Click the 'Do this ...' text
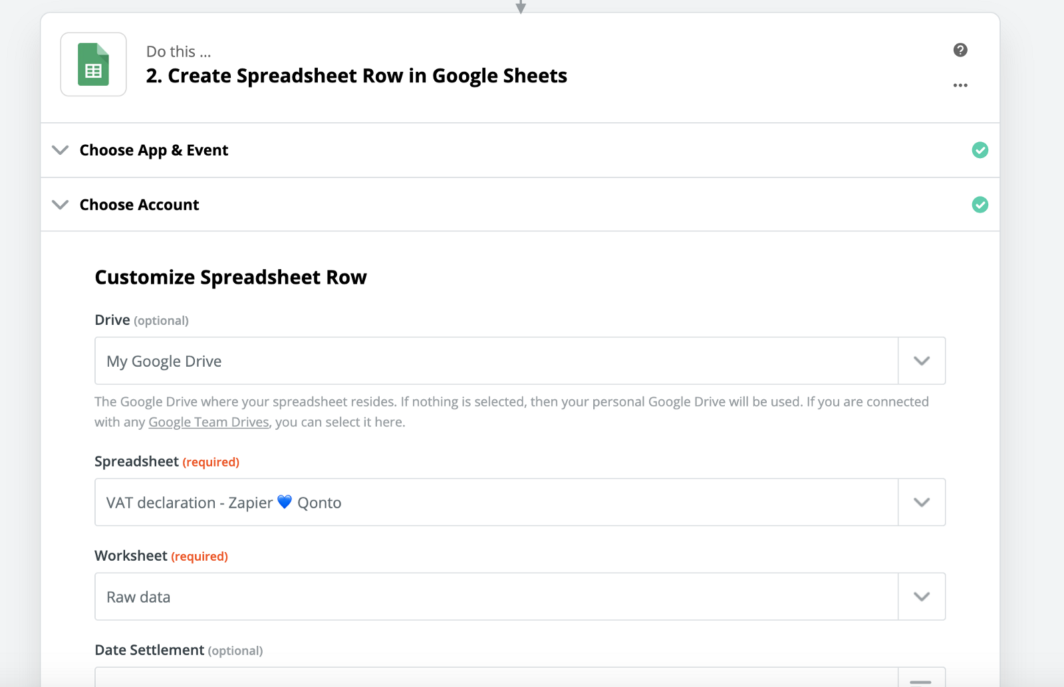Screen dimensions: 1064x687 click(179, 51)
